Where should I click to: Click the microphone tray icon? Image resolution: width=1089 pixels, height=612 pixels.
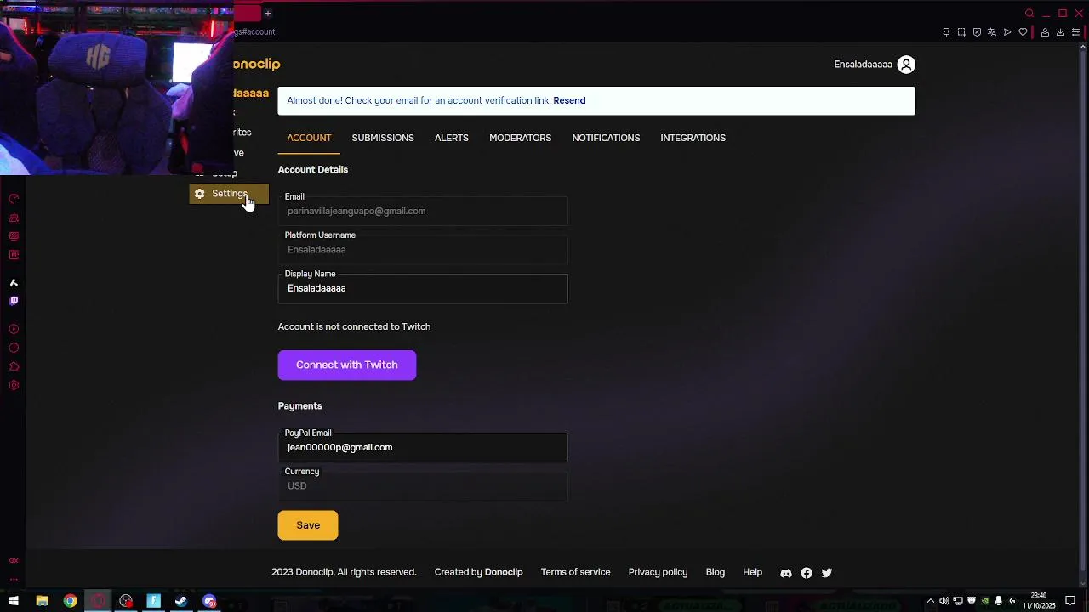tap(998, 602)
